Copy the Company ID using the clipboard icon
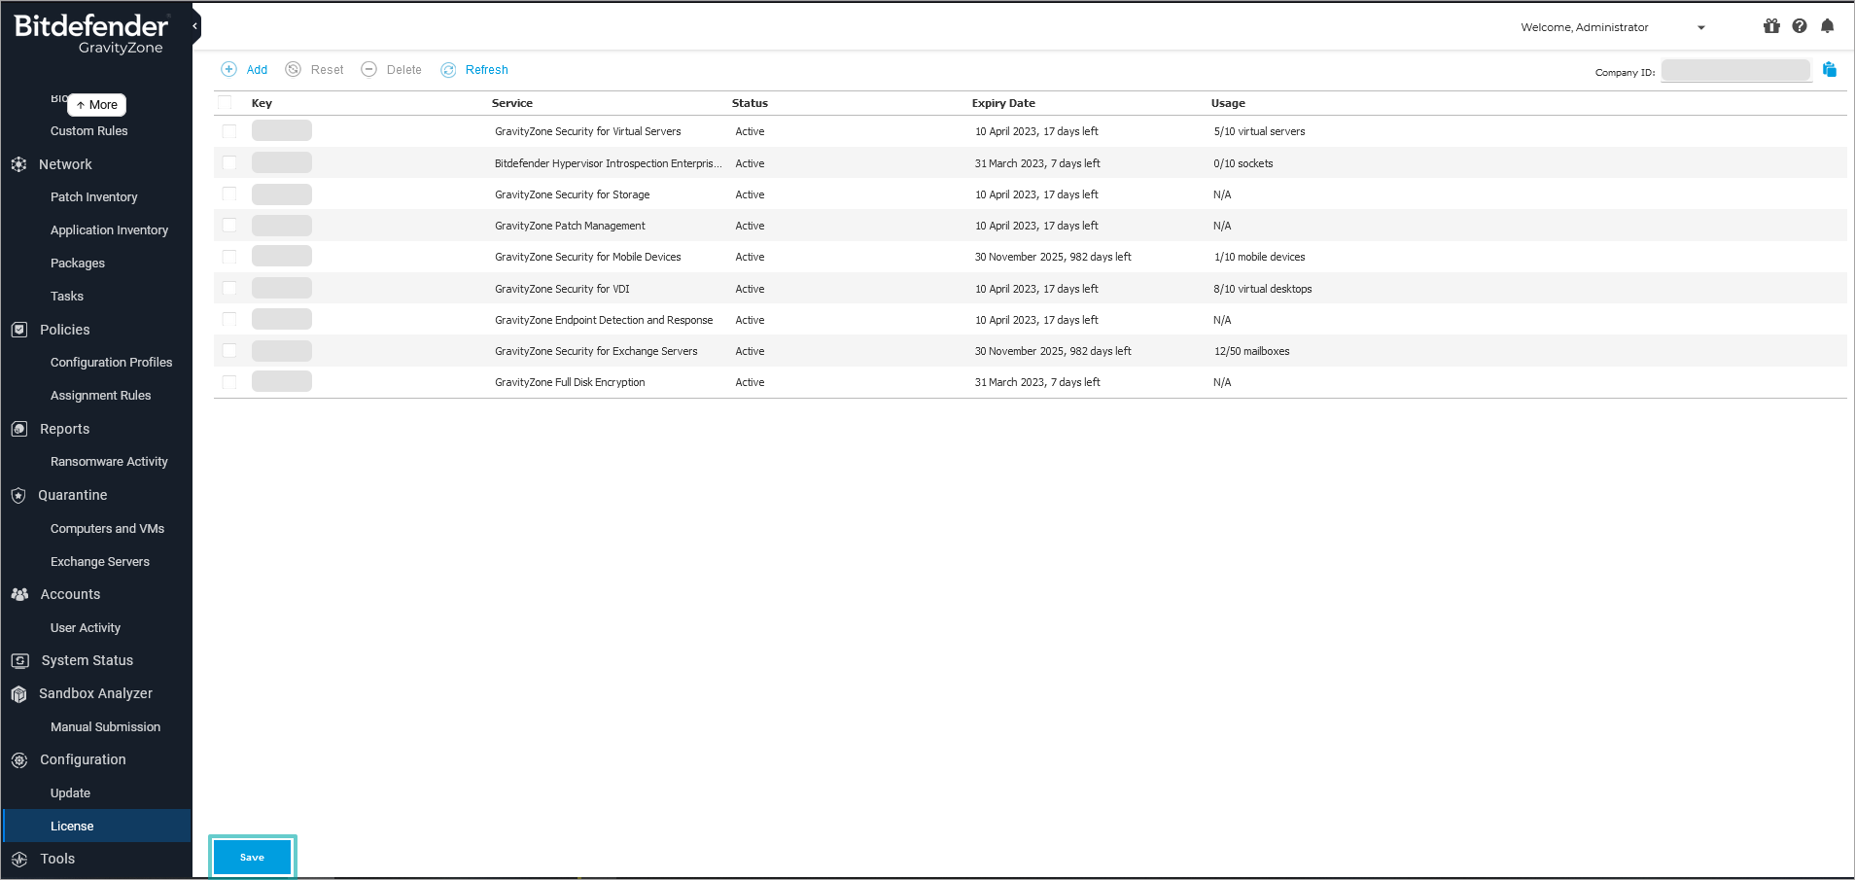The width and height of the screenshot is (1855, 880). point(1832,69)
